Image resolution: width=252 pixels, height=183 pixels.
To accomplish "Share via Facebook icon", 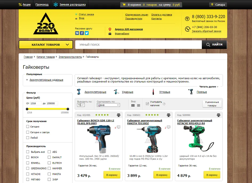I will pyautogui.click(x=82, y=33).
